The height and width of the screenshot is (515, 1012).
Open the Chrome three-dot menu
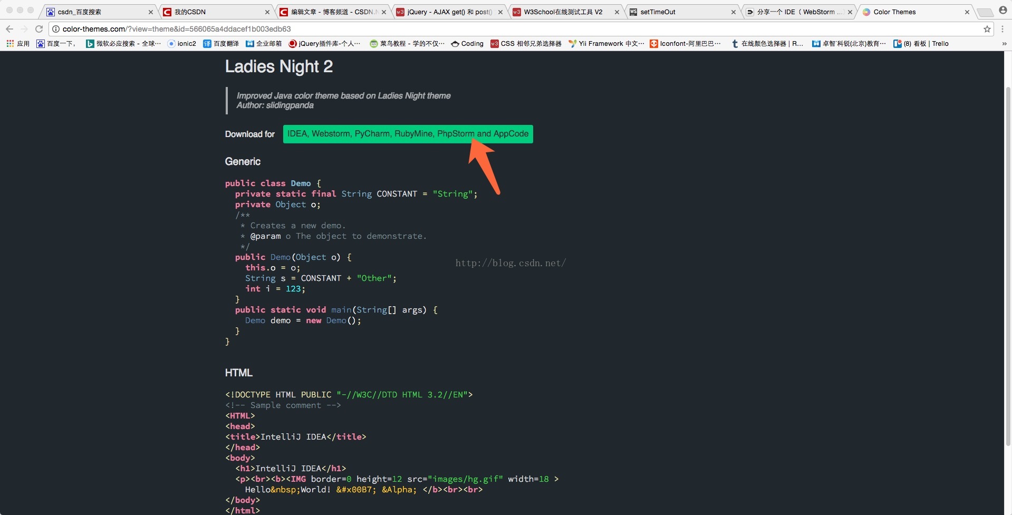[1003, 29]
